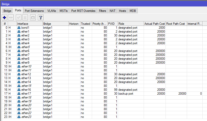This screenshot has width=207, height=121.
Task: Go to the VLANs tab
Action: tap(52, 11)
